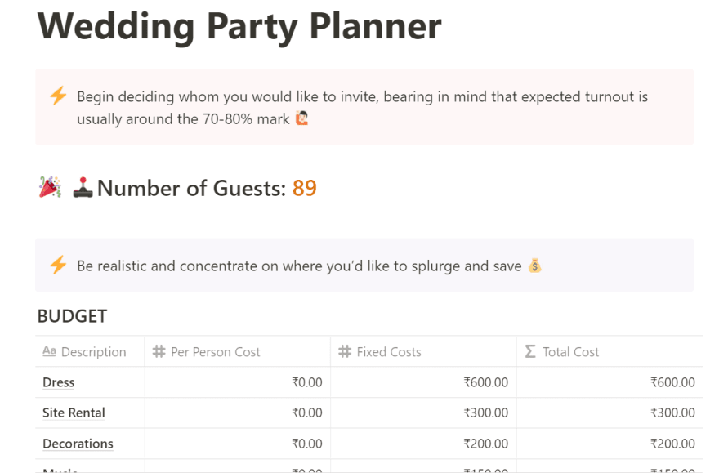Click the hash icon beside Per Person Cost
Screen dimensions: 719x473
point(159,351)
